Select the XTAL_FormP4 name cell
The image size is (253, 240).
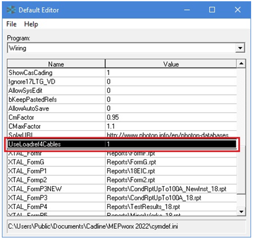56,207
